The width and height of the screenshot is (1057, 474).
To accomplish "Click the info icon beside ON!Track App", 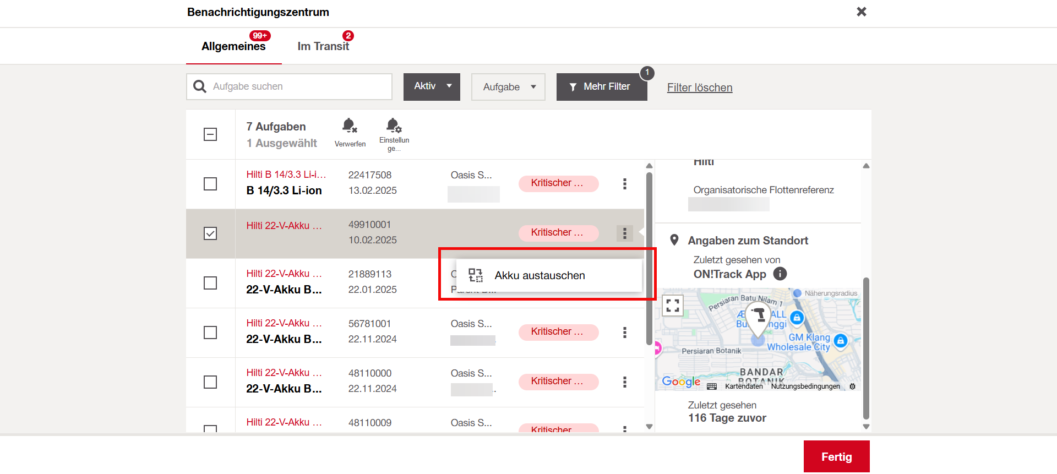I will [x=780, y=274].
